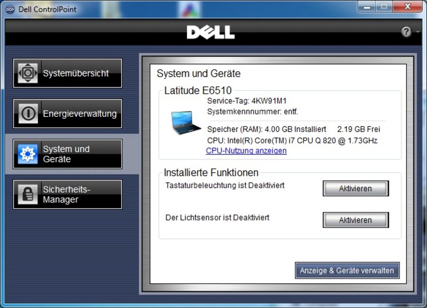Open the Sicherheits-Manager section

(x=68, y=194)
